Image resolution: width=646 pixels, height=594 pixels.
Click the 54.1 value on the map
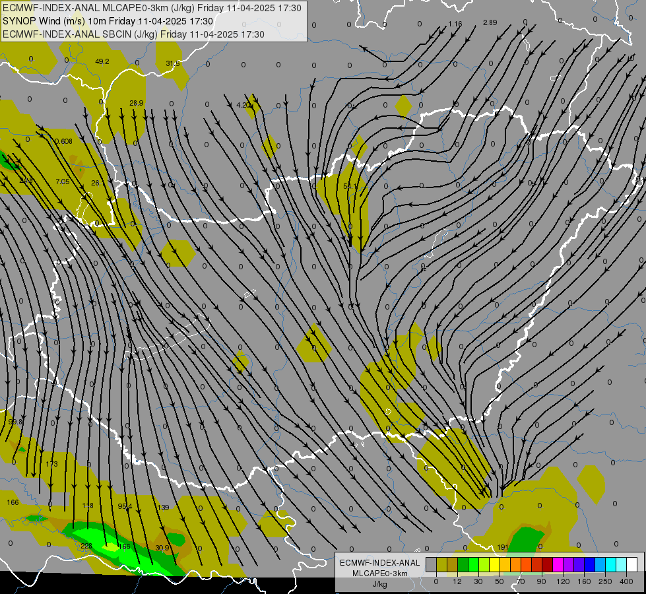pos(350,187)
